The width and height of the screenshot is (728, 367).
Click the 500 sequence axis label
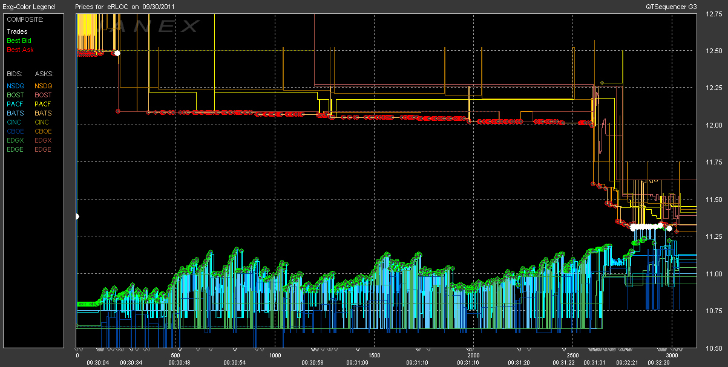[176, 356]
